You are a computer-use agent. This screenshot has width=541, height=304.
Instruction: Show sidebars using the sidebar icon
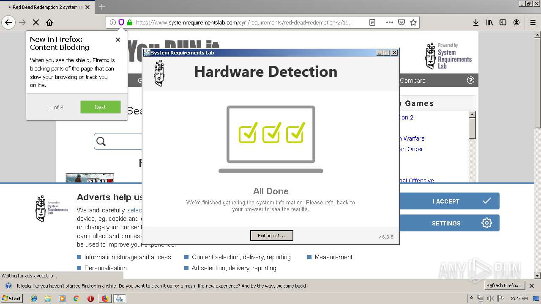(x=503, y=22)
